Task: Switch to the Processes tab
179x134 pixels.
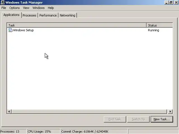Action: point(29,15)
